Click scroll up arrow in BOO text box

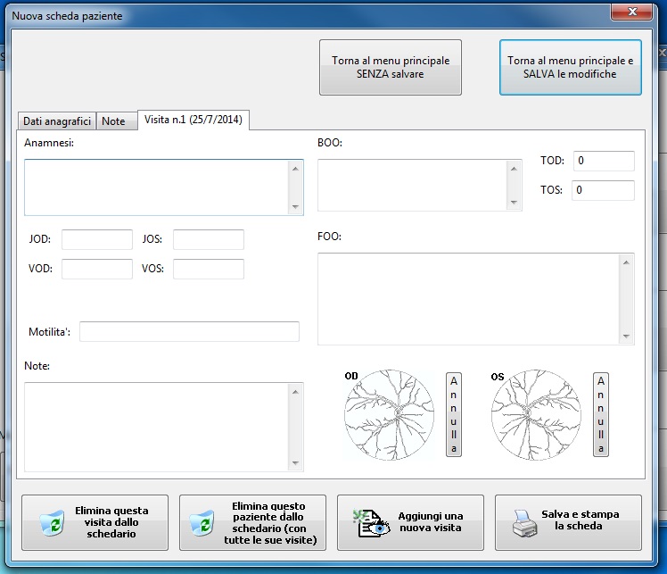click(514, 168)
